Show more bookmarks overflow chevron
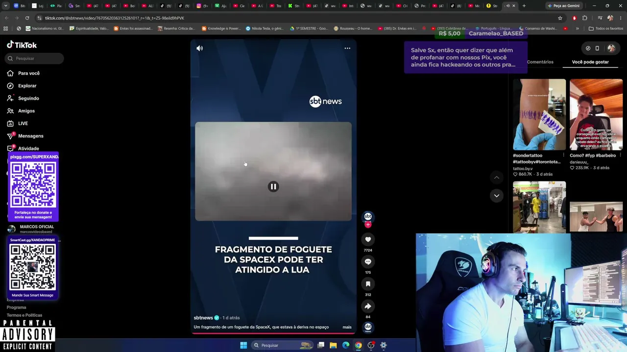This screenshot has width=627, height=352. tap(577, 28)
